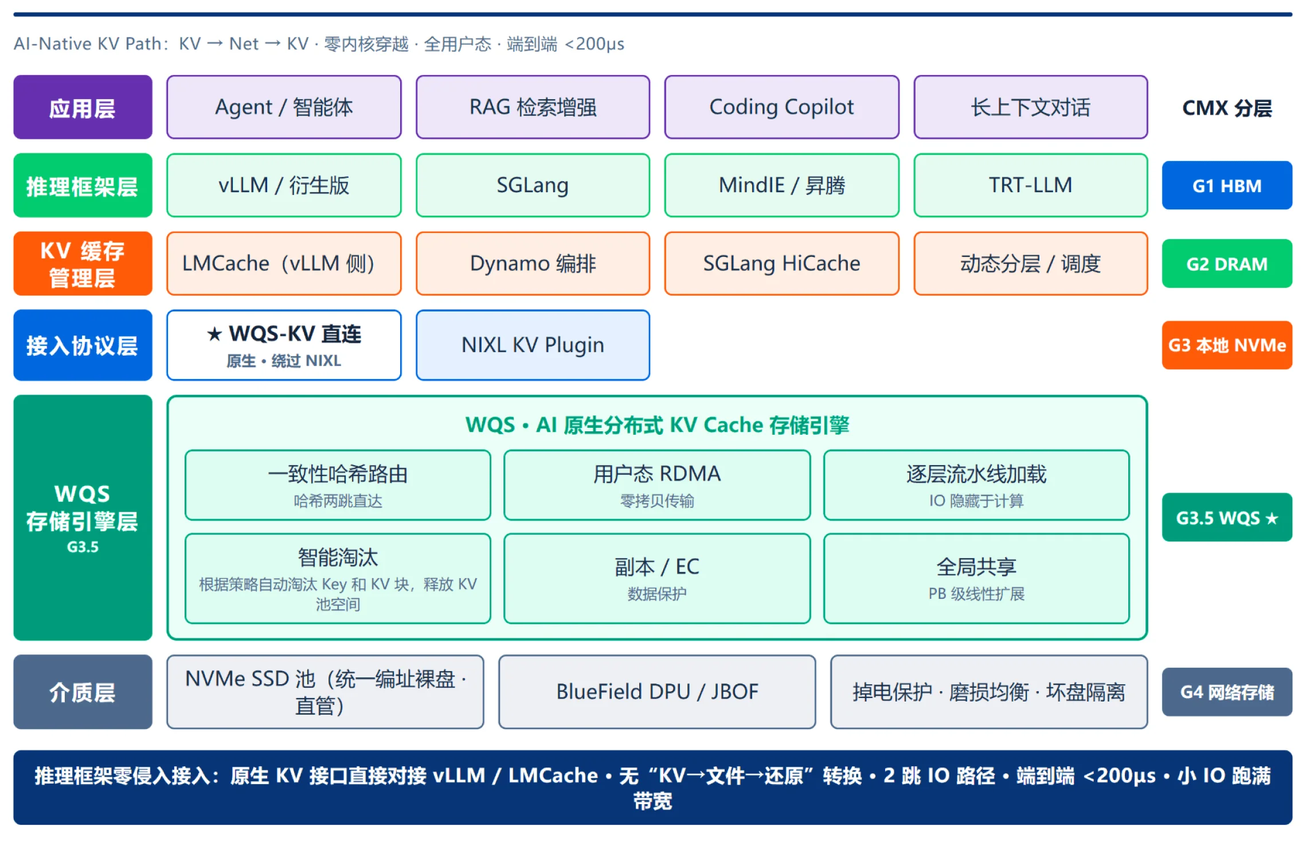The image size is (1306, 842).
Task: Click the G1 HBM tier badge
Action: [1227, 185]
